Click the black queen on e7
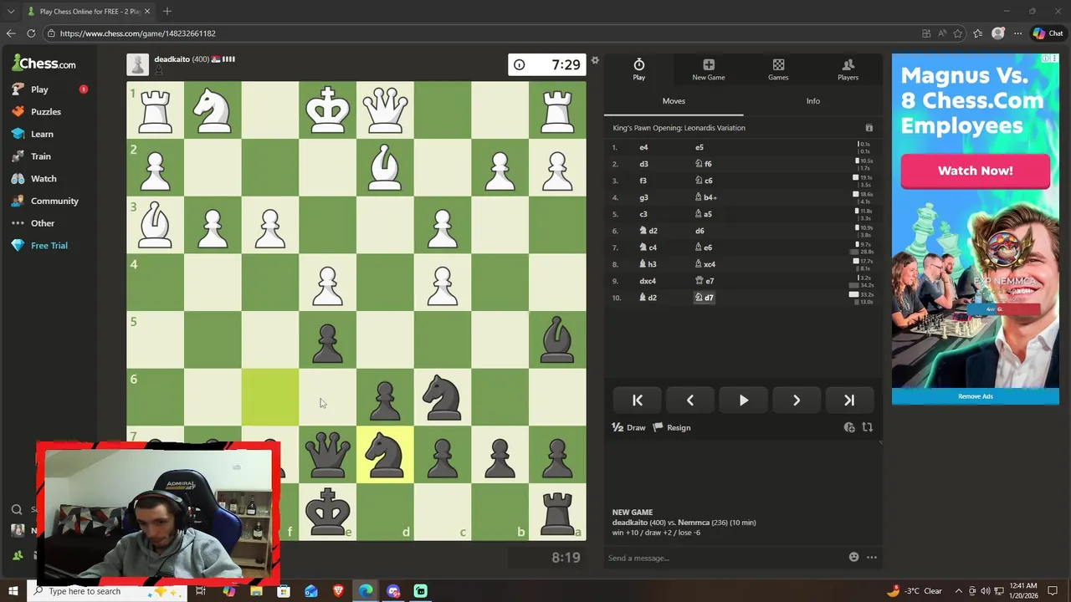The image size is (1071, 602). pyautogui.click(x=327, y=455)
